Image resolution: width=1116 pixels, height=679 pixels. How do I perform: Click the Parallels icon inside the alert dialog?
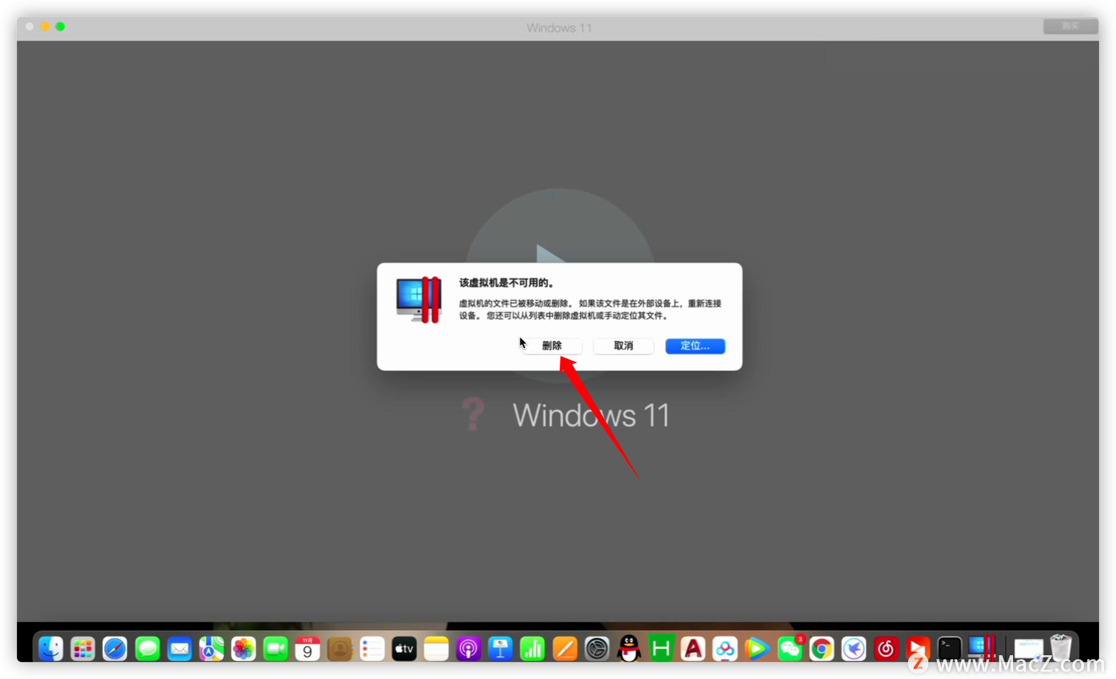(x=418, y=300)
